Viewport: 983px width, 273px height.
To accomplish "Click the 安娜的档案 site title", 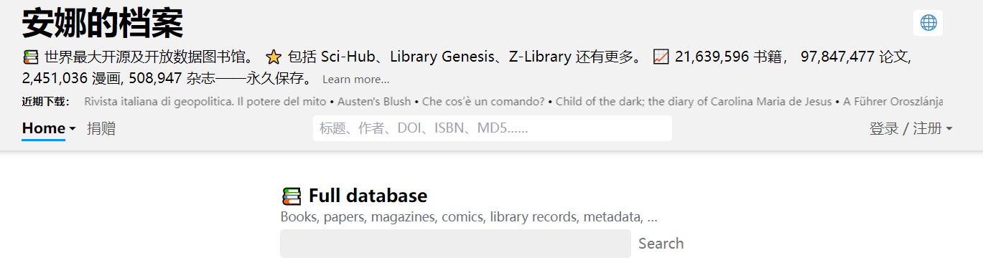I will click(103, 23).
